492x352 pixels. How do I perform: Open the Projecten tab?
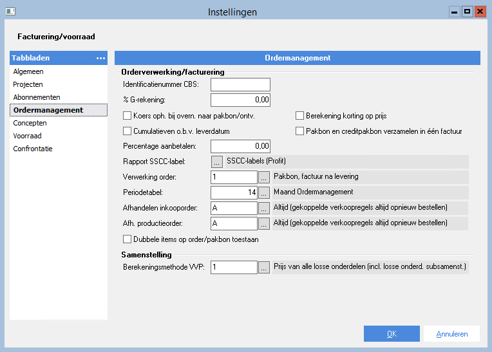59,84
